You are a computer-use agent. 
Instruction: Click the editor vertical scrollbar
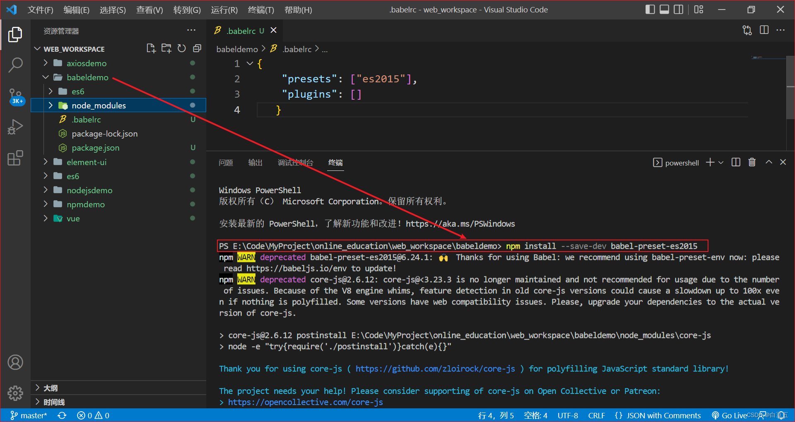pyautogui.click(x=790, y=87)
